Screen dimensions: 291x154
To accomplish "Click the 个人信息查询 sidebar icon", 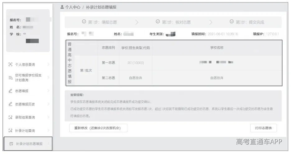I will 10,64.
